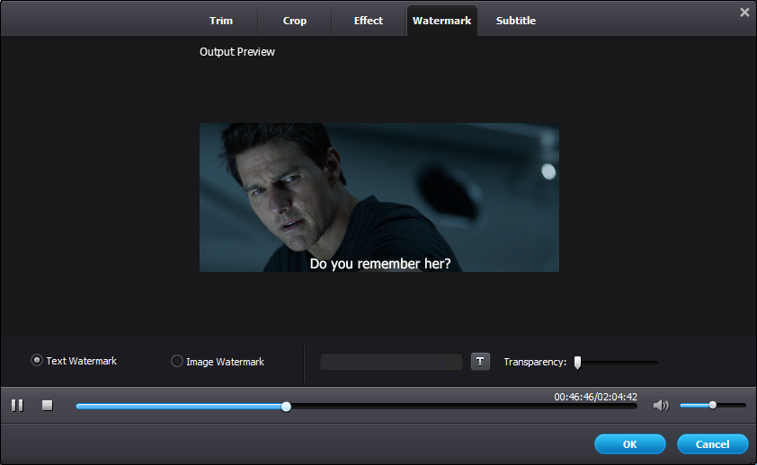Mute the audio with speaker icon
This screenshot has height=465, width=757.
click(x=661, y=406)
